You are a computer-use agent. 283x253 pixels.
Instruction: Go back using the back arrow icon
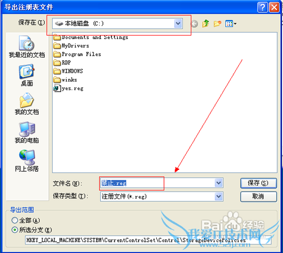[195, 24]
